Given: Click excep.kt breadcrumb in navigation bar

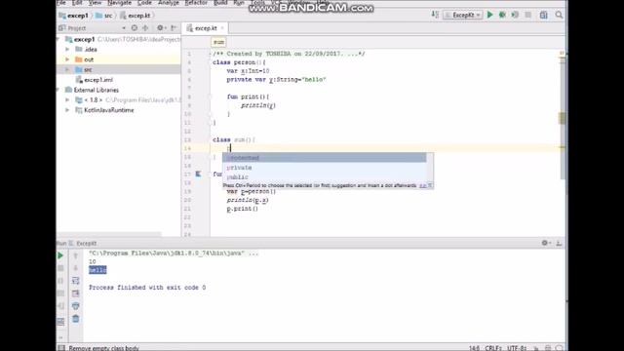Looking at the screenshot, I should [x=136, y=16].
